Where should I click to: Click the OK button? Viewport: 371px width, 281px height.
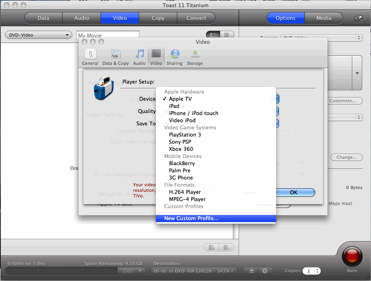294,192
